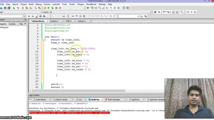This screenshot has width=214, height=120.
Task: Click the Build and run icon
Action: click(52, 8)
